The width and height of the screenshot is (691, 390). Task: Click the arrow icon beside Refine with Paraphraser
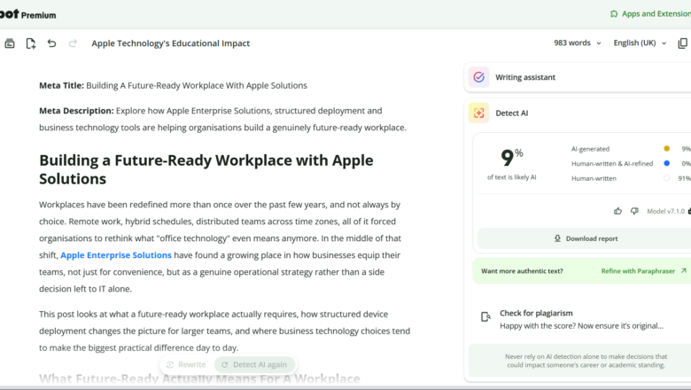click(x=683, y=270)
